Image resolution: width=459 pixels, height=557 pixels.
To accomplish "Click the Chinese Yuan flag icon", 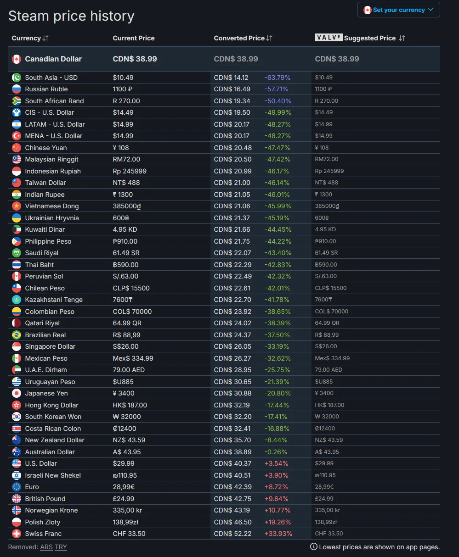I will pos(17,148).
